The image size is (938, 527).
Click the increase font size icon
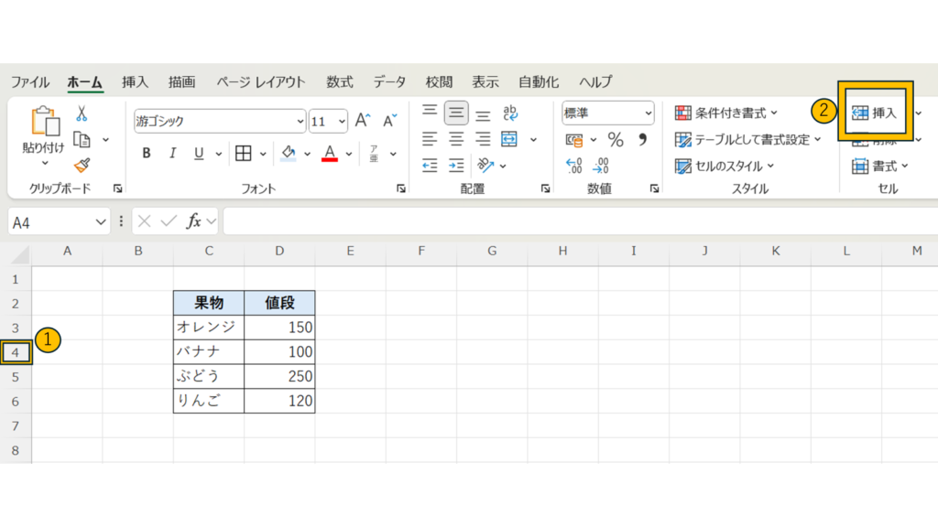pos(363,121)
